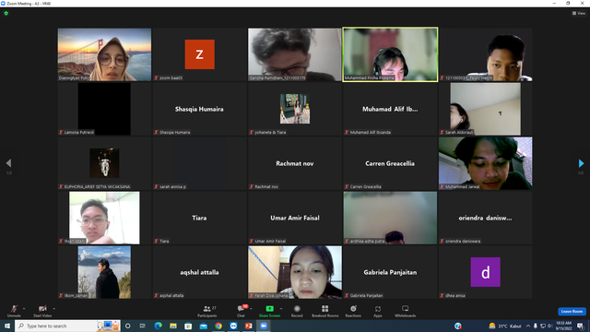Select the Muhamad Alif Ibsanda tile
Image resolution: width=590 pixels, height=332 pixels.
pos(390,109)
